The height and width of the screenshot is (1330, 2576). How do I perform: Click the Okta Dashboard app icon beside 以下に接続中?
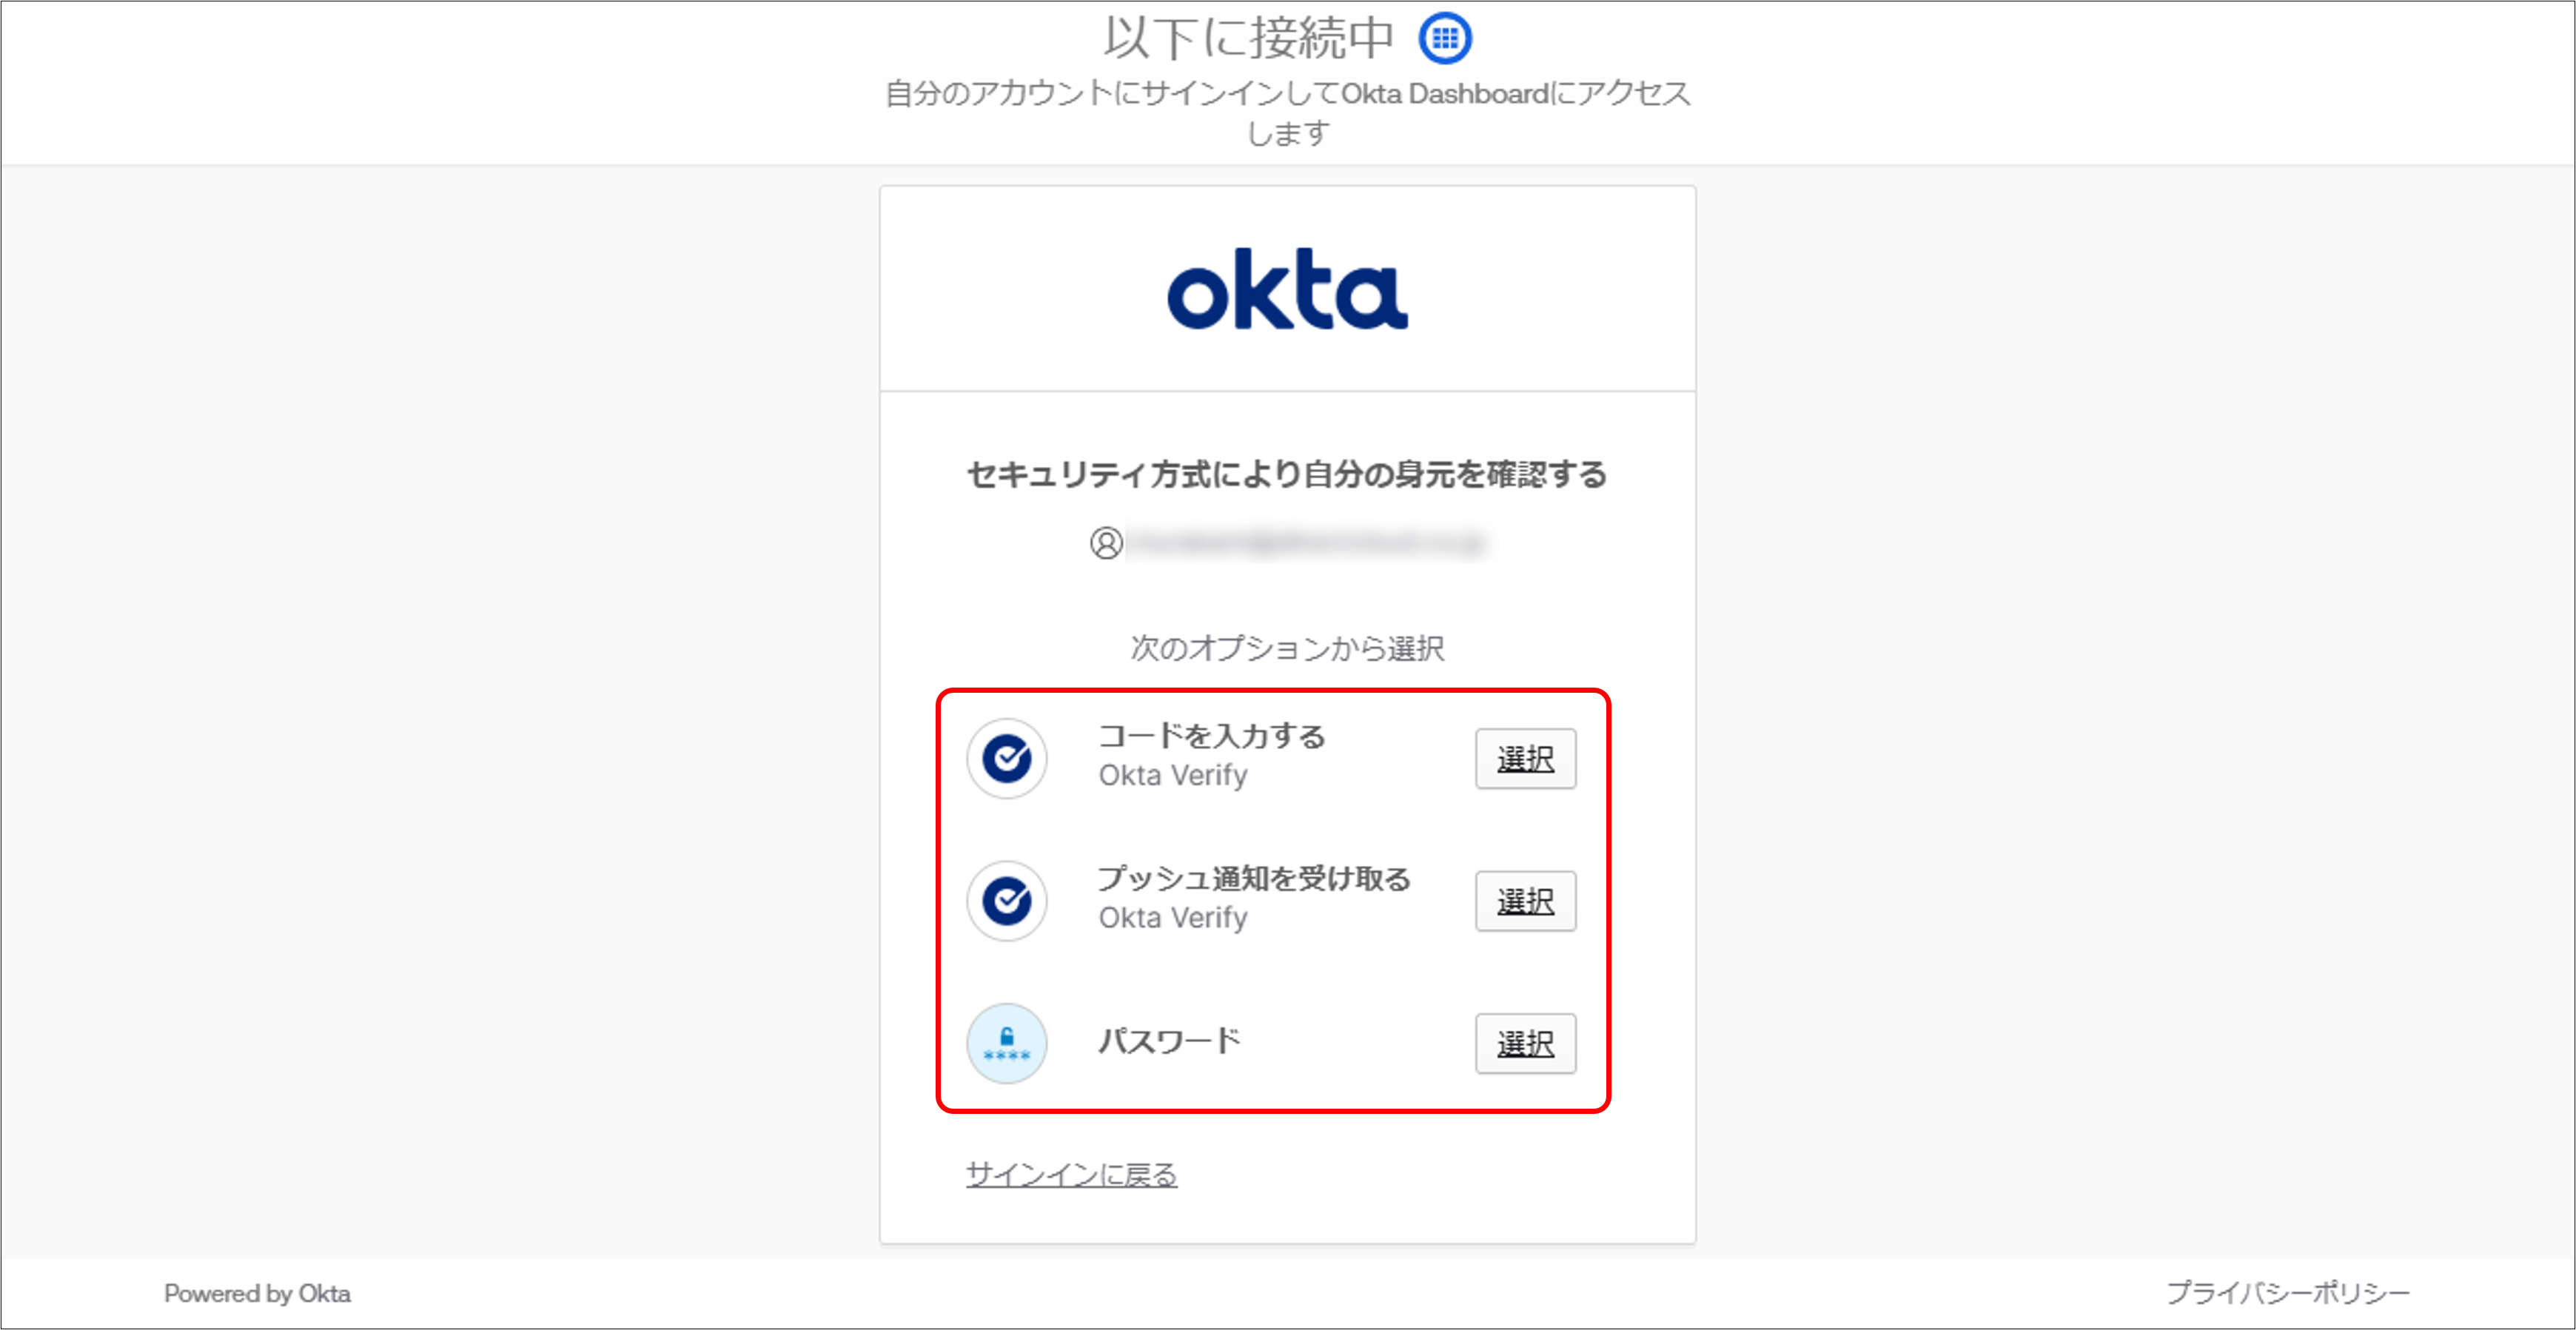pos(1444,37)
